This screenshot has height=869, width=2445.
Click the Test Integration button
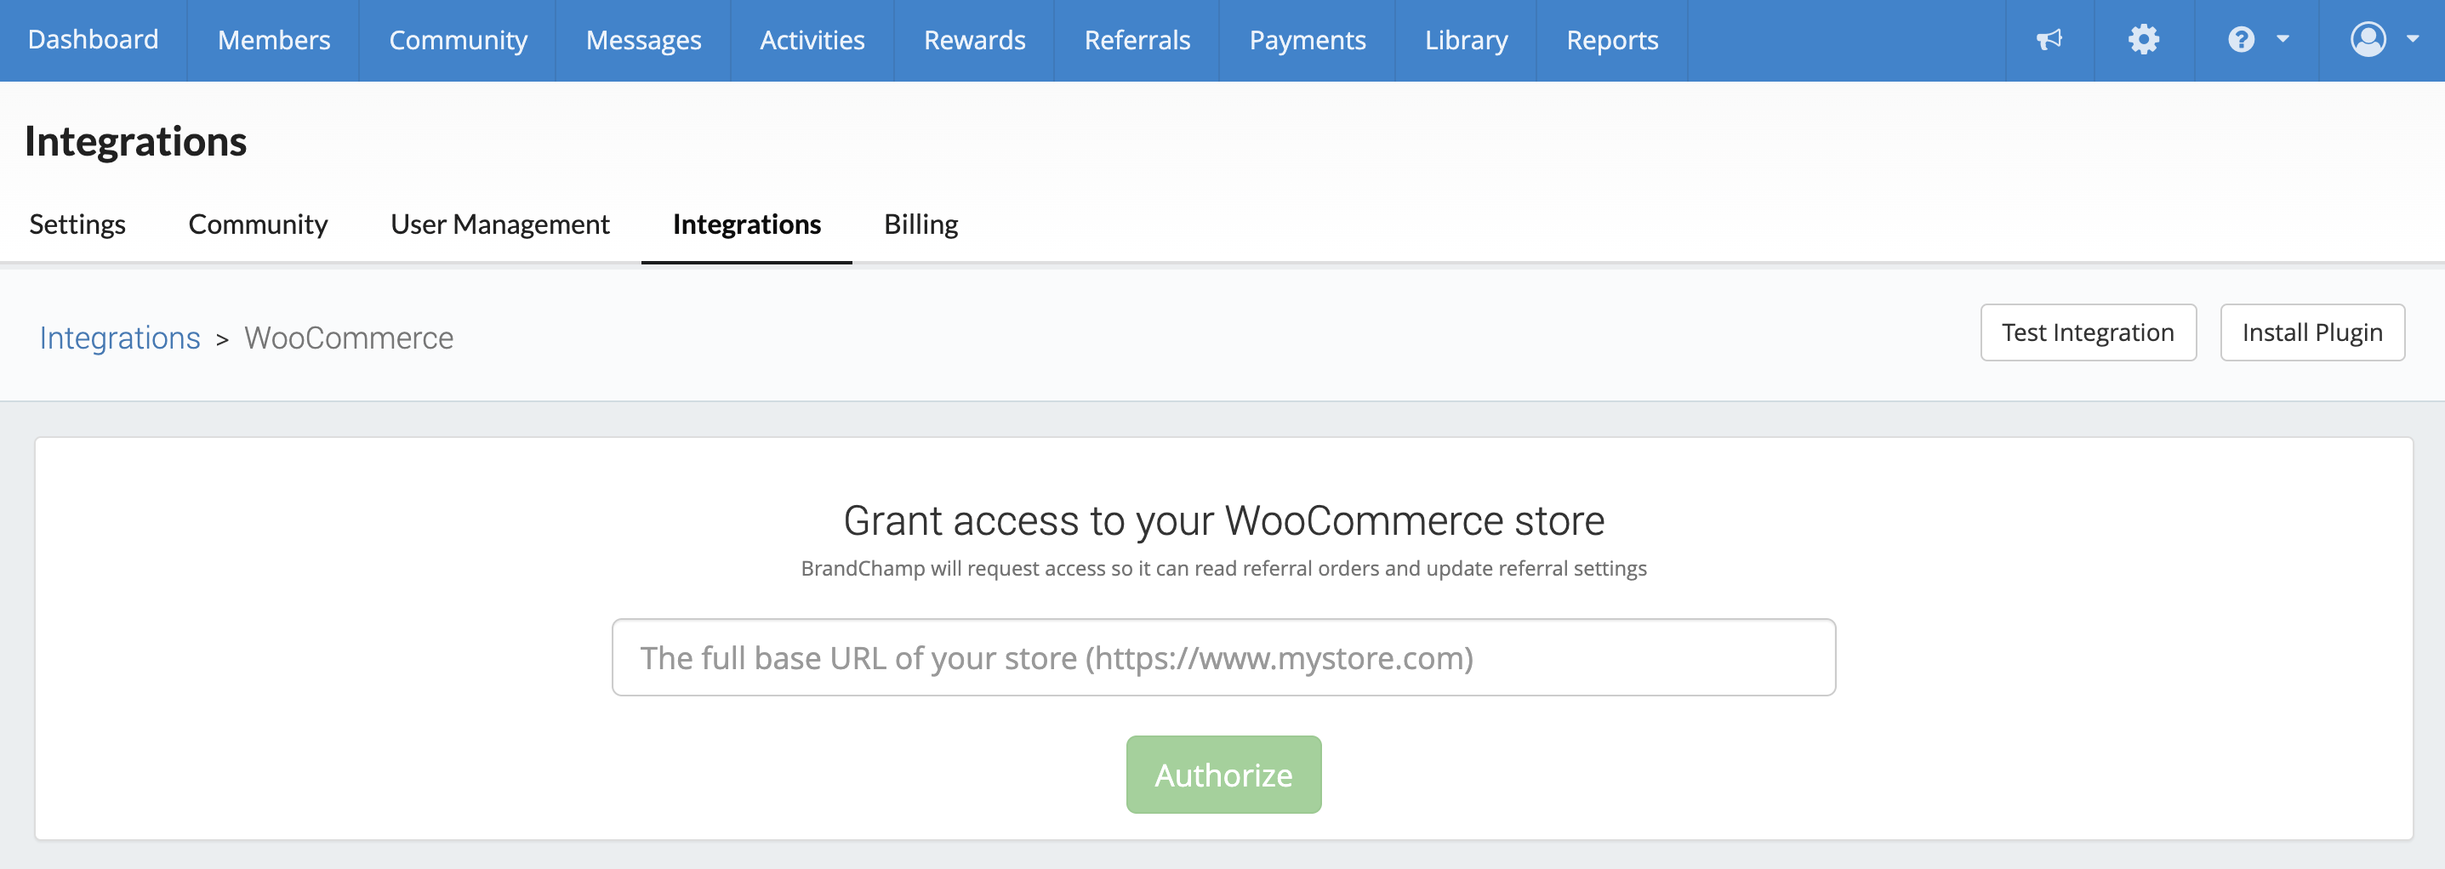[2087, 332]
